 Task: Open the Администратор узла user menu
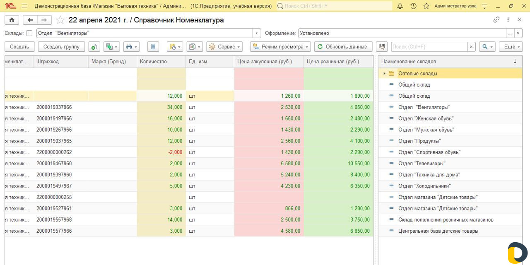455,6
